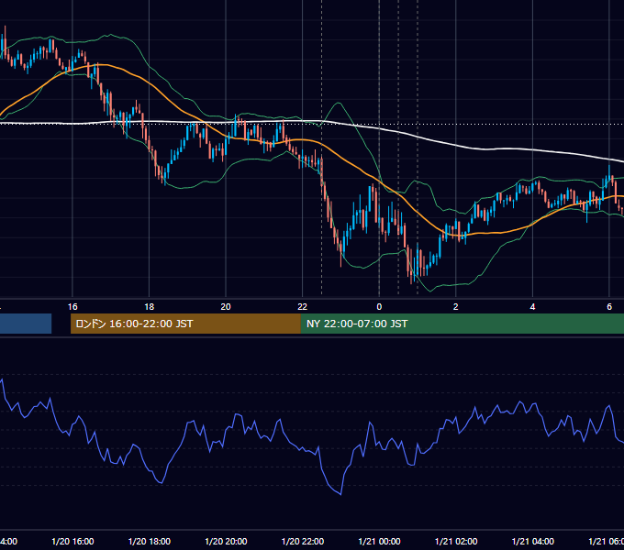Click the "1/21 00:00" label on lower axis
Screen dimensions: 624x550
[x=379, y=542]
